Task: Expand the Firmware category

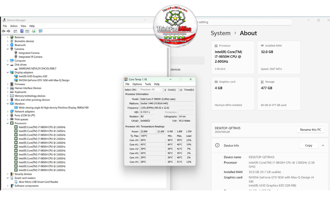Action: (8, 84)
